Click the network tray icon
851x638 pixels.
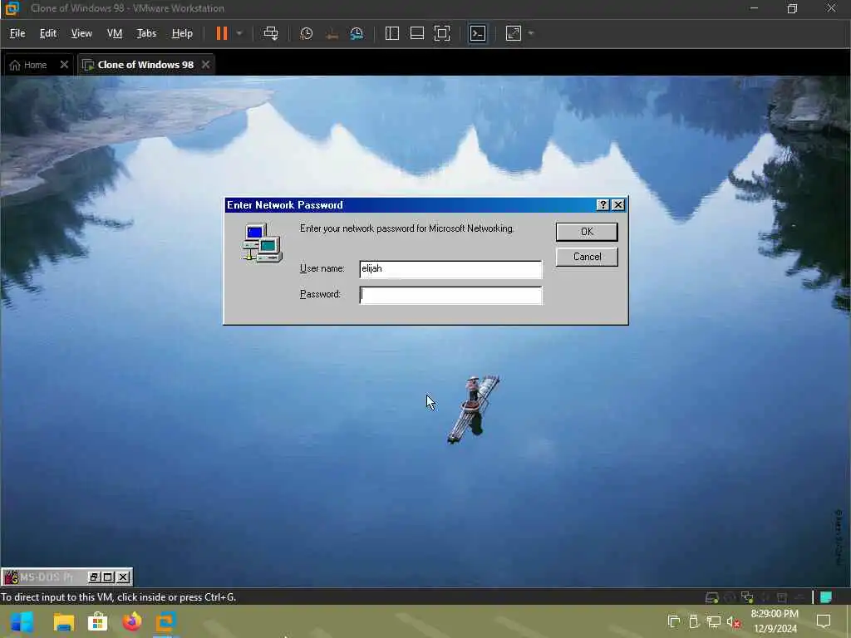pos(713,621)
